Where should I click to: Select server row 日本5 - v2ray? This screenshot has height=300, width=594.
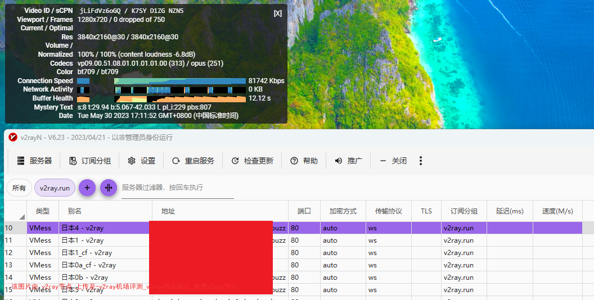coord(293,290)
